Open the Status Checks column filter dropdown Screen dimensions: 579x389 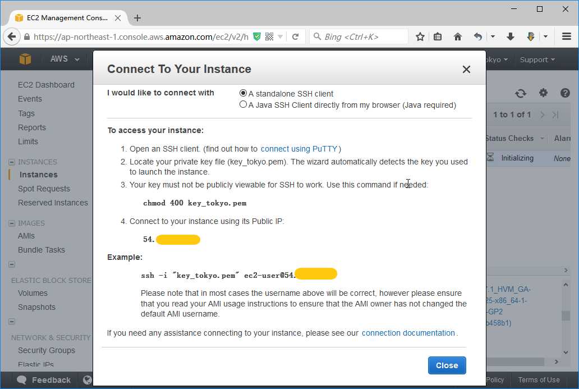(542, 138)
